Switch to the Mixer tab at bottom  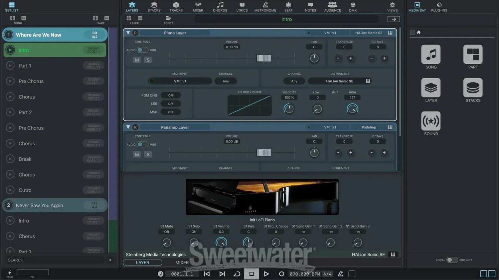(182, 263)
